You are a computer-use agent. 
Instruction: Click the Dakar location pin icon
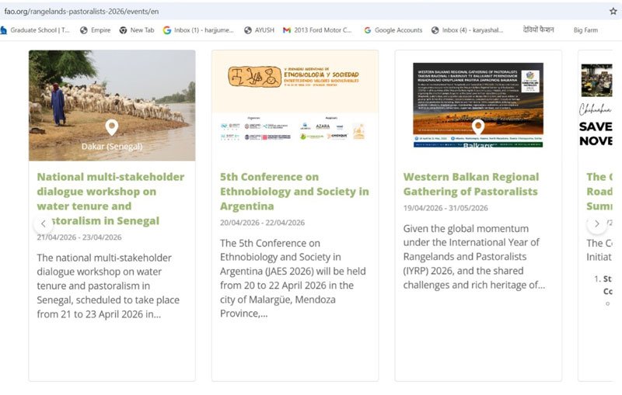tap(112, 127)
